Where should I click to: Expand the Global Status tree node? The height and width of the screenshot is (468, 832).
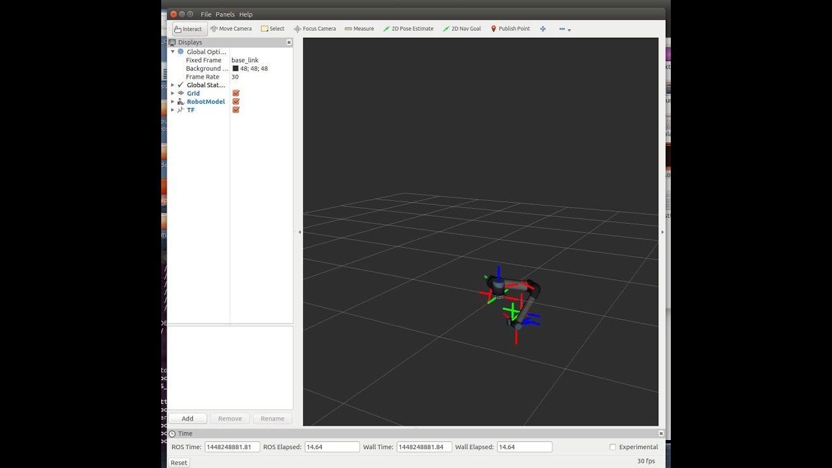pyautogui.click(x=172, y=85)
